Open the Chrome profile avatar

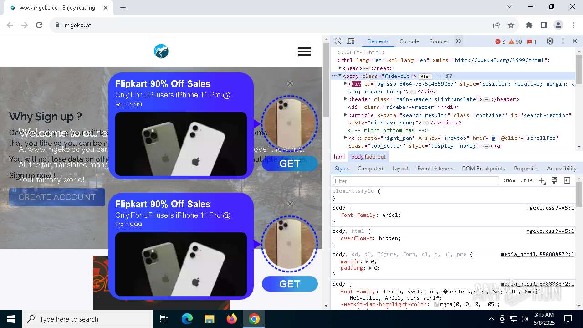coord(558,25)
